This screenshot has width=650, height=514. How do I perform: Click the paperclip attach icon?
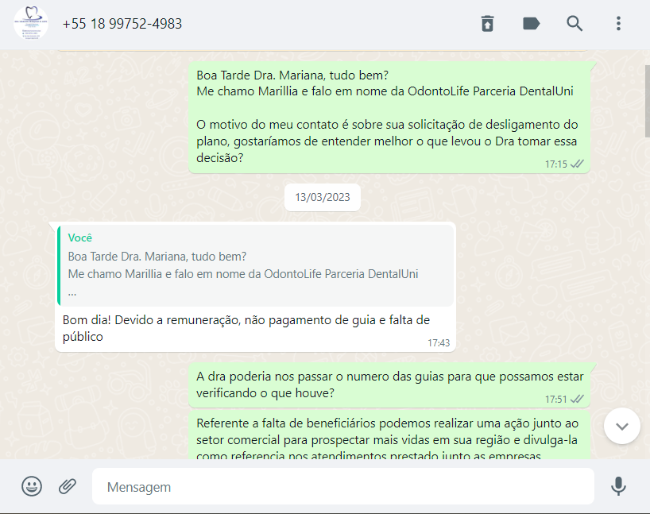[x=68, y=486]
